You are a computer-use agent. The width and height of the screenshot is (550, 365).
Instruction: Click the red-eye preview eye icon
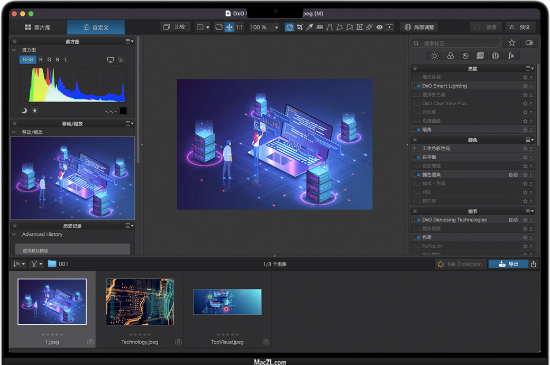379,27
